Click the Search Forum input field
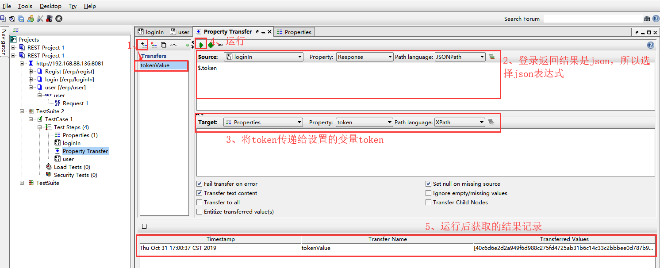Viewport: 660px width, 268px height. 592,19
